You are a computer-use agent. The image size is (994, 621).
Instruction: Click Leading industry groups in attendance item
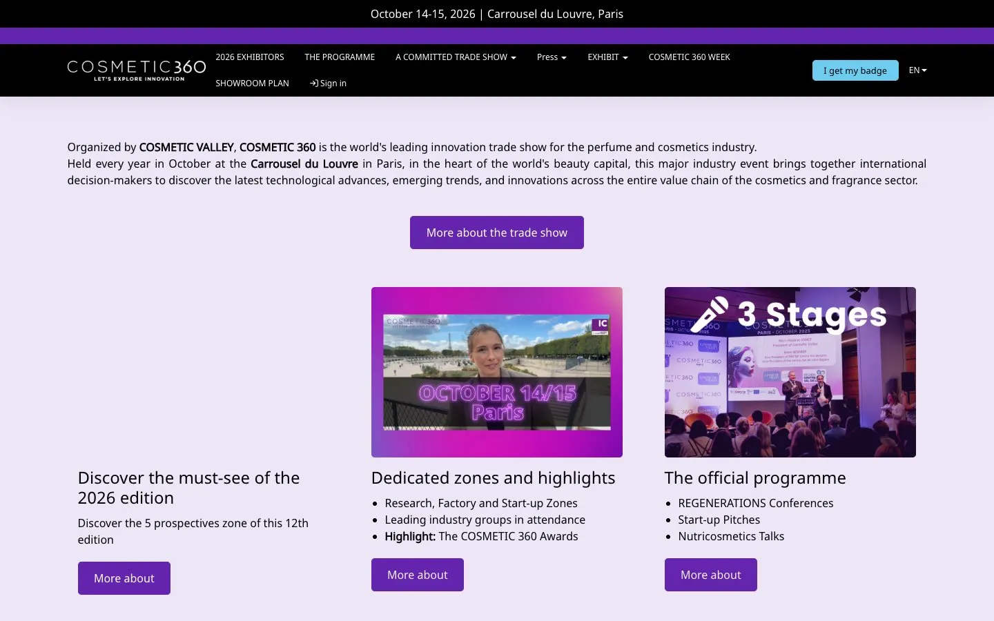[485, 520]
